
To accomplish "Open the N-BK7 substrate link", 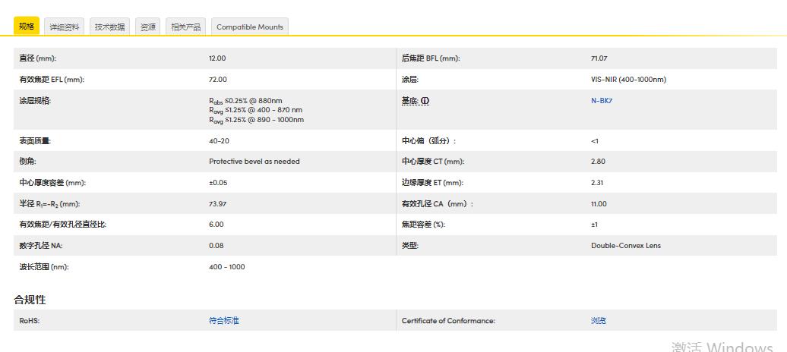I will click(602, 101).
